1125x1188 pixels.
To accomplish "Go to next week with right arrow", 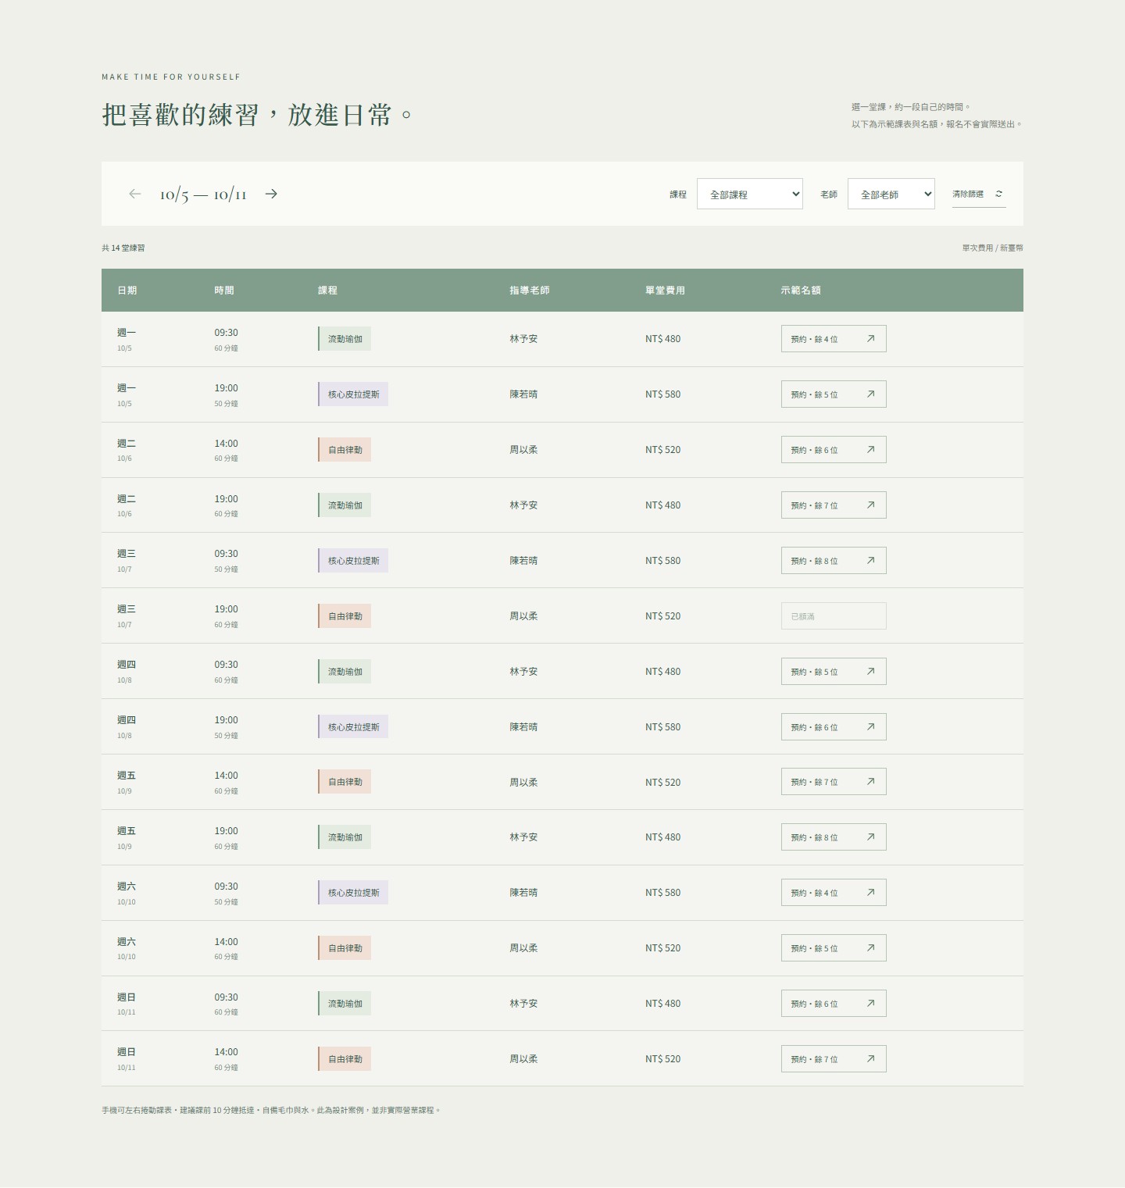I will coord(271,194).
